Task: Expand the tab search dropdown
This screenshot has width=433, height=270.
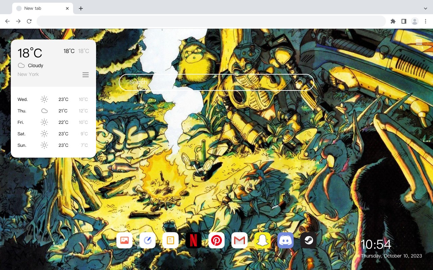Action: pos(426,8)
